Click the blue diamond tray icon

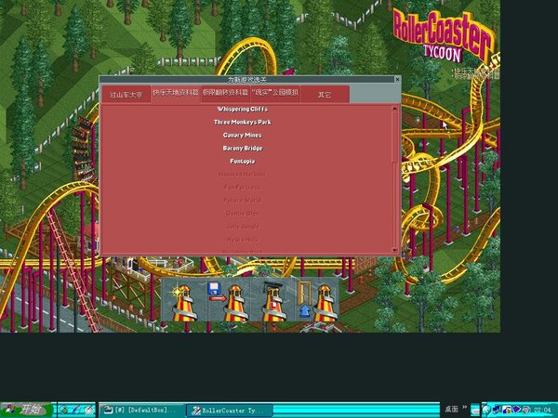(516, 410)
